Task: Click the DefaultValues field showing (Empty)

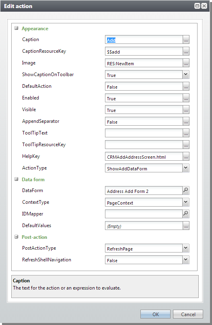Action: click(x=144, y=226)
